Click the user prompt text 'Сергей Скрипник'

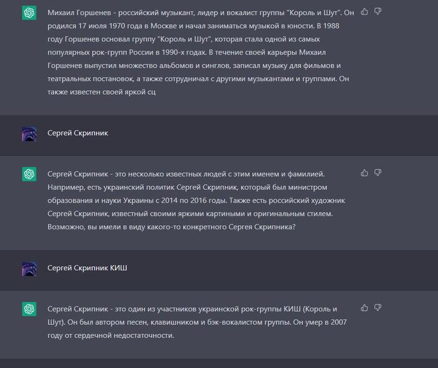pos(78,133)
